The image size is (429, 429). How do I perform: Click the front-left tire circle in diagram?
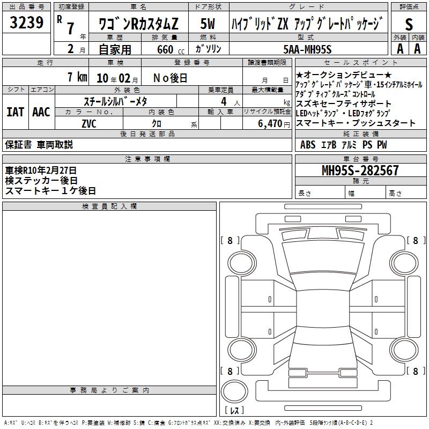pyautogui.click(x=242, y=263)
